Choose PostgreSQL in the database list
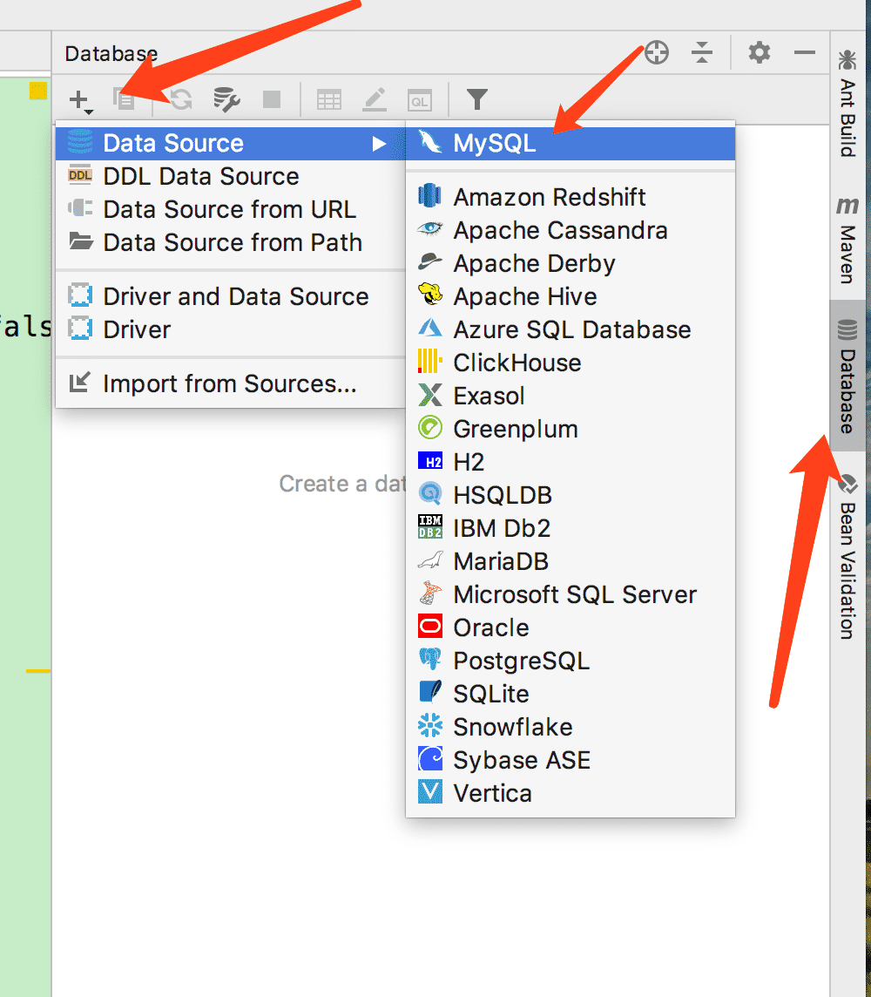The width and height of the screenshot is (871, 997). [x=521, y=661]
